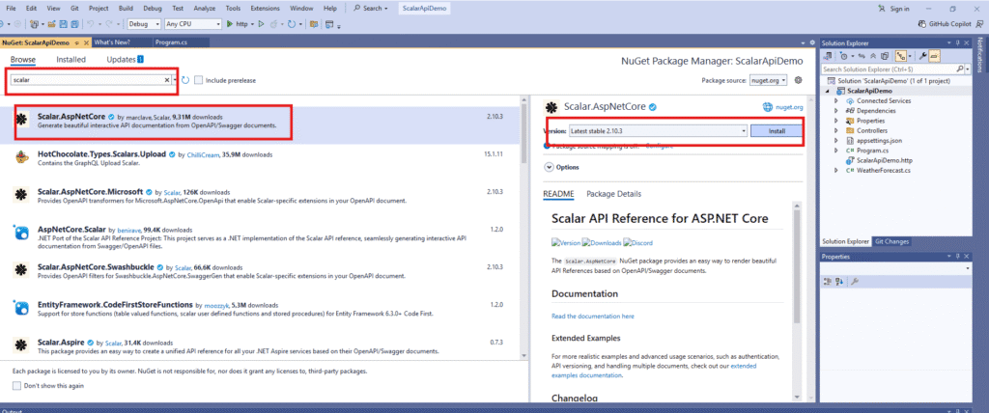The width and height of the screenshot is (989, 413).
Task: Click the AspNetCore.Scalar package icon
Action: [22, 233]
